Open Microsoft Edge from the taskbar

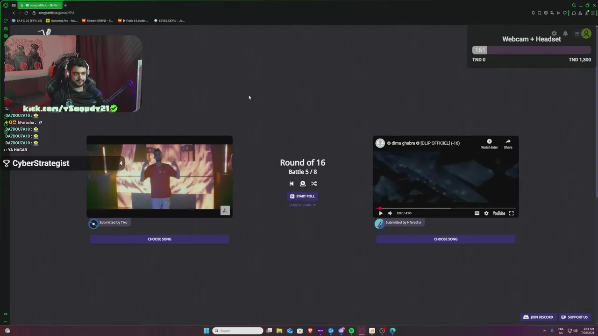pyautogui.click(x=392, y=330)
